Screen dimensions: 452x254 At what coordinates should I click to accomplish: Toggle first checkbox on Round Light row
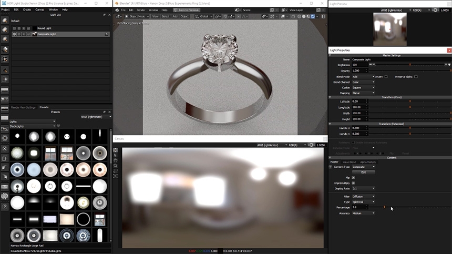click(14, 28)
